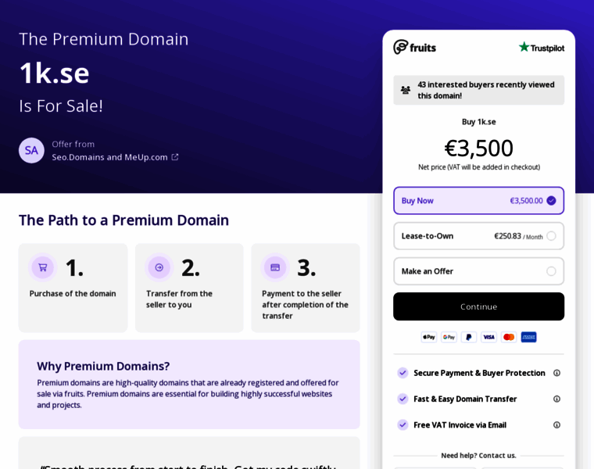
Task: Select the Lease-to-Own radio option
Action: 551,236
